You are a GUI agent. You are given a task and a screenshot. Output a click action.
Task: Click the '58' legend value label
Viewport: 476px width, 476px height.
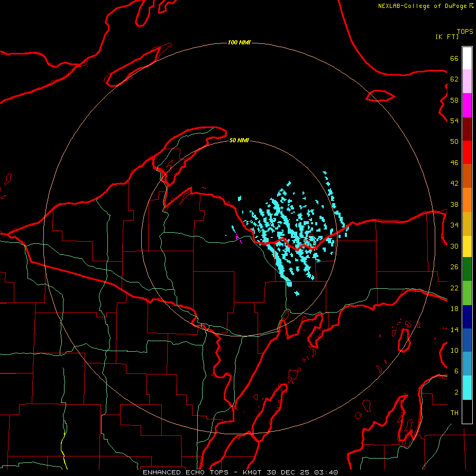[454, 100]
